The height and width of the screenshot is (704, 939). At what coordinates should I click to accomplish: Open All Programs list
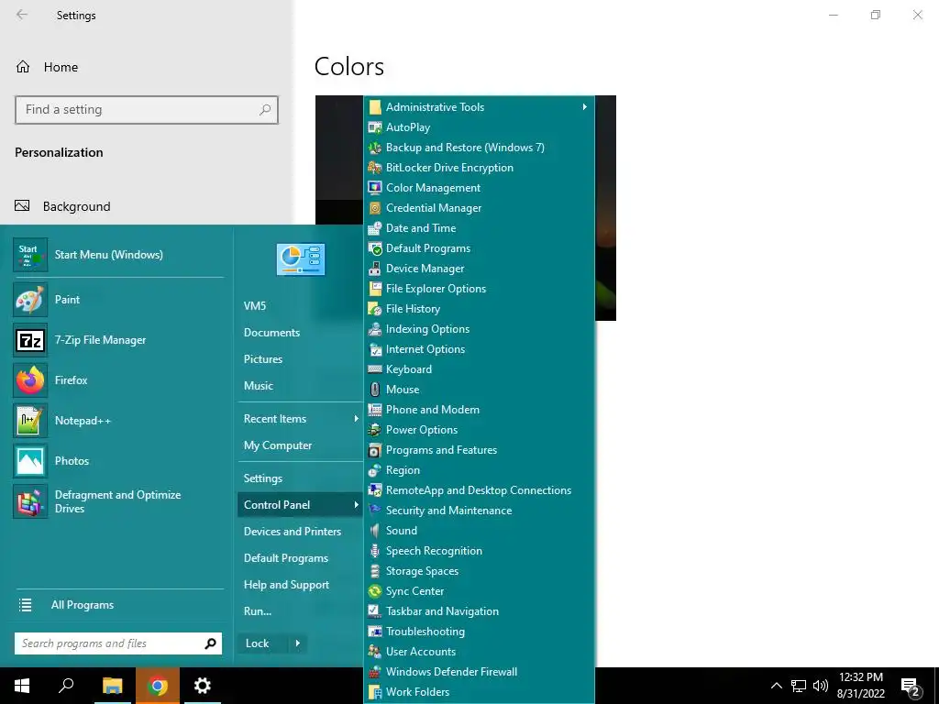click(x=118, y=605)
